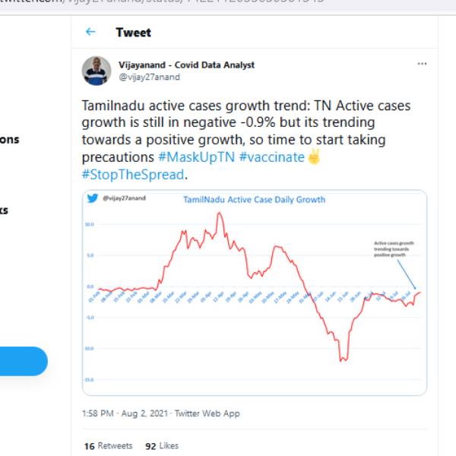Click the Tweet page header title
The height and width of the screenshot is (456, 456).
[133, 32]
